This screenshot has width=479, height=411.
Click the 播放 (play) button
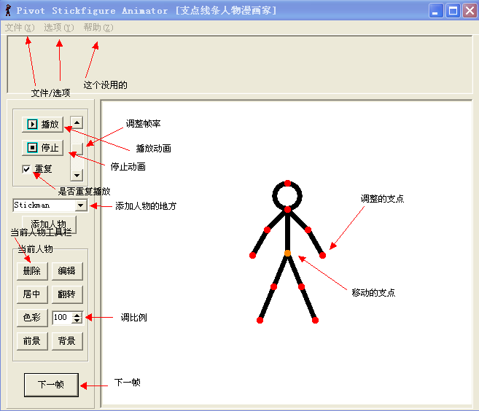click(x=43, y=124)
